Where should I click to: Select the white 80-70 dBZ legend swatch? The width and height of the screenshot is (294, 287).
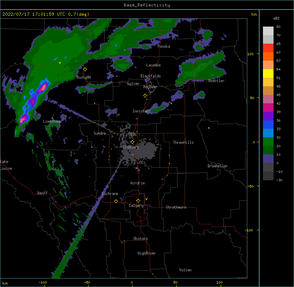tap(268, 31)
